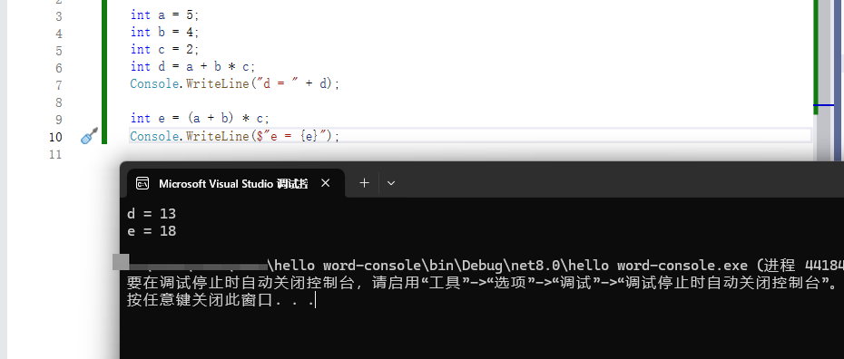Click the code line "int d = a + b * c;"
This screenshot has width=844, height=359.
pos(192,67)
